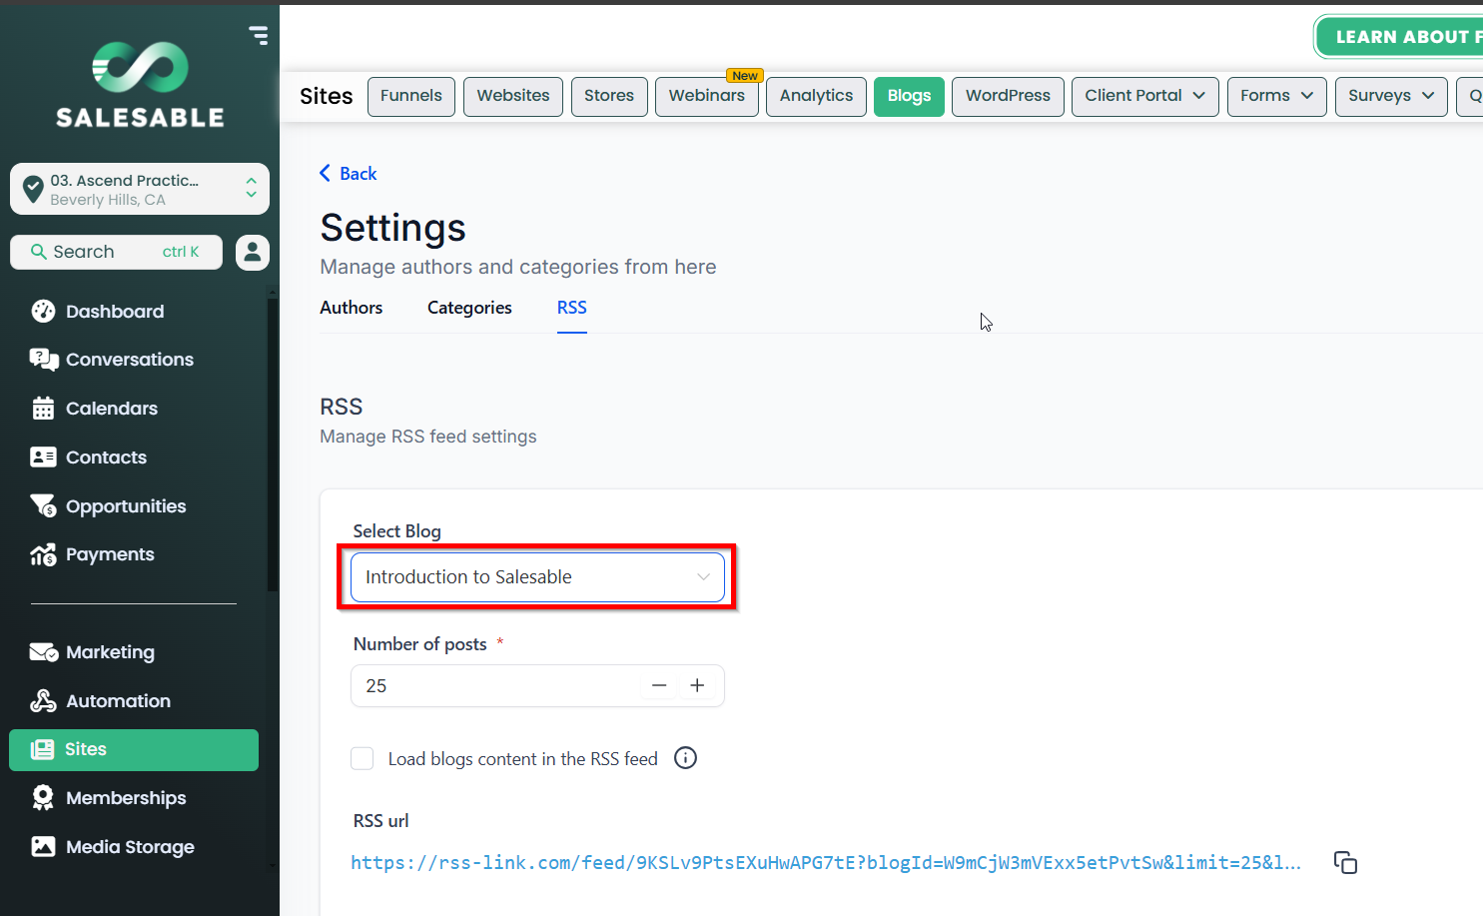Open the Websites tab
This screenshot has height=916, width=1483.
coord(513,97)
